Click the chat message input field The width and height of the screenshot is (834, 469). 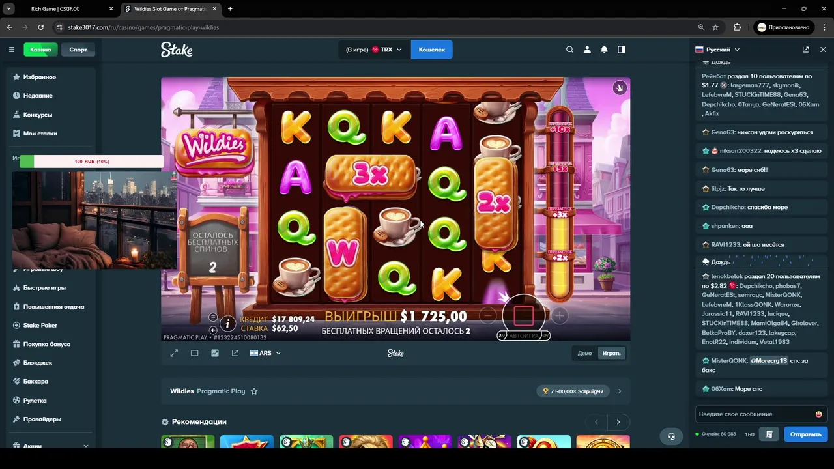pyautogui.click(x=755, y=414)
